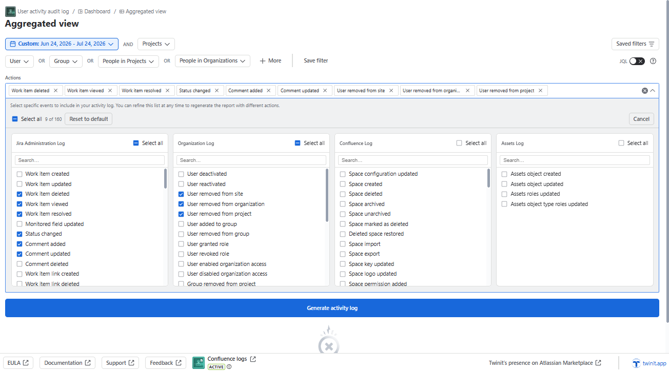The image size is (669, 372).
Task: Toggle Select all for Organization Log
Action: click(x=298, y=143)
